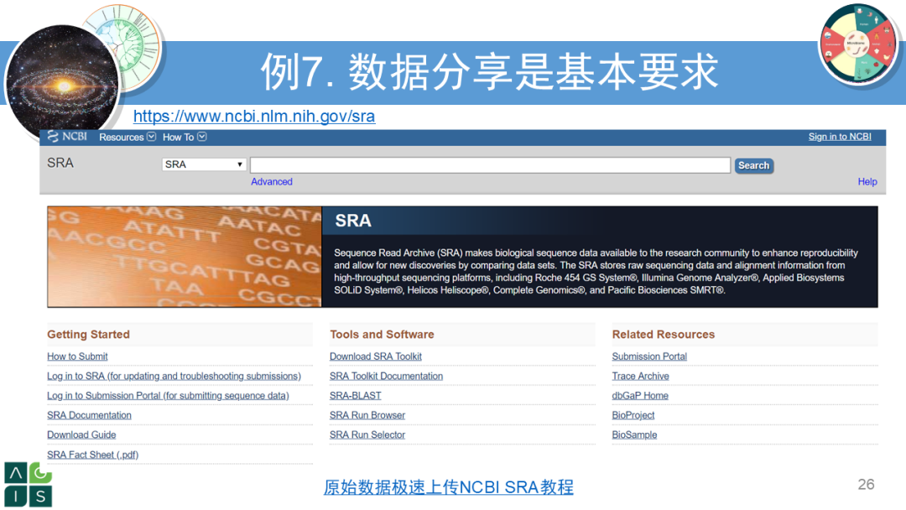Click the NCBI logo in the navigation bar

[66, 137]
